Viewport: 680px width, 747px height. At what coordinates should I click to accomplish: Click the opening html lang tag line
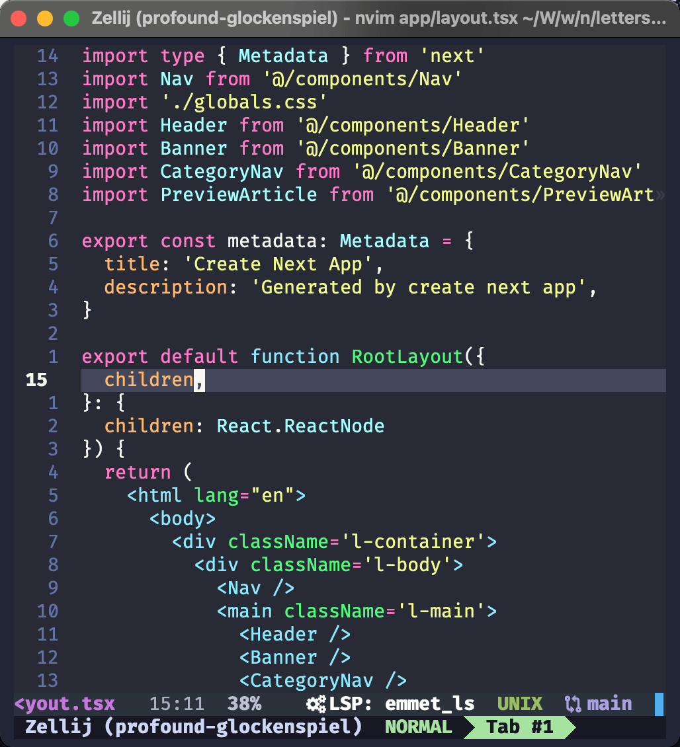[216, 496]
